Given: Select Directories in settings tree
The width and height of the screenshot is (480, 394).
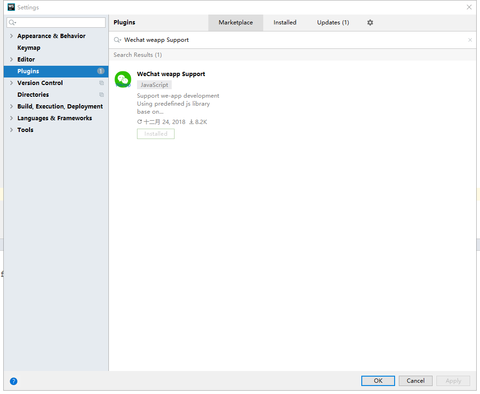Looking at the screenshot, I should 33,95.
